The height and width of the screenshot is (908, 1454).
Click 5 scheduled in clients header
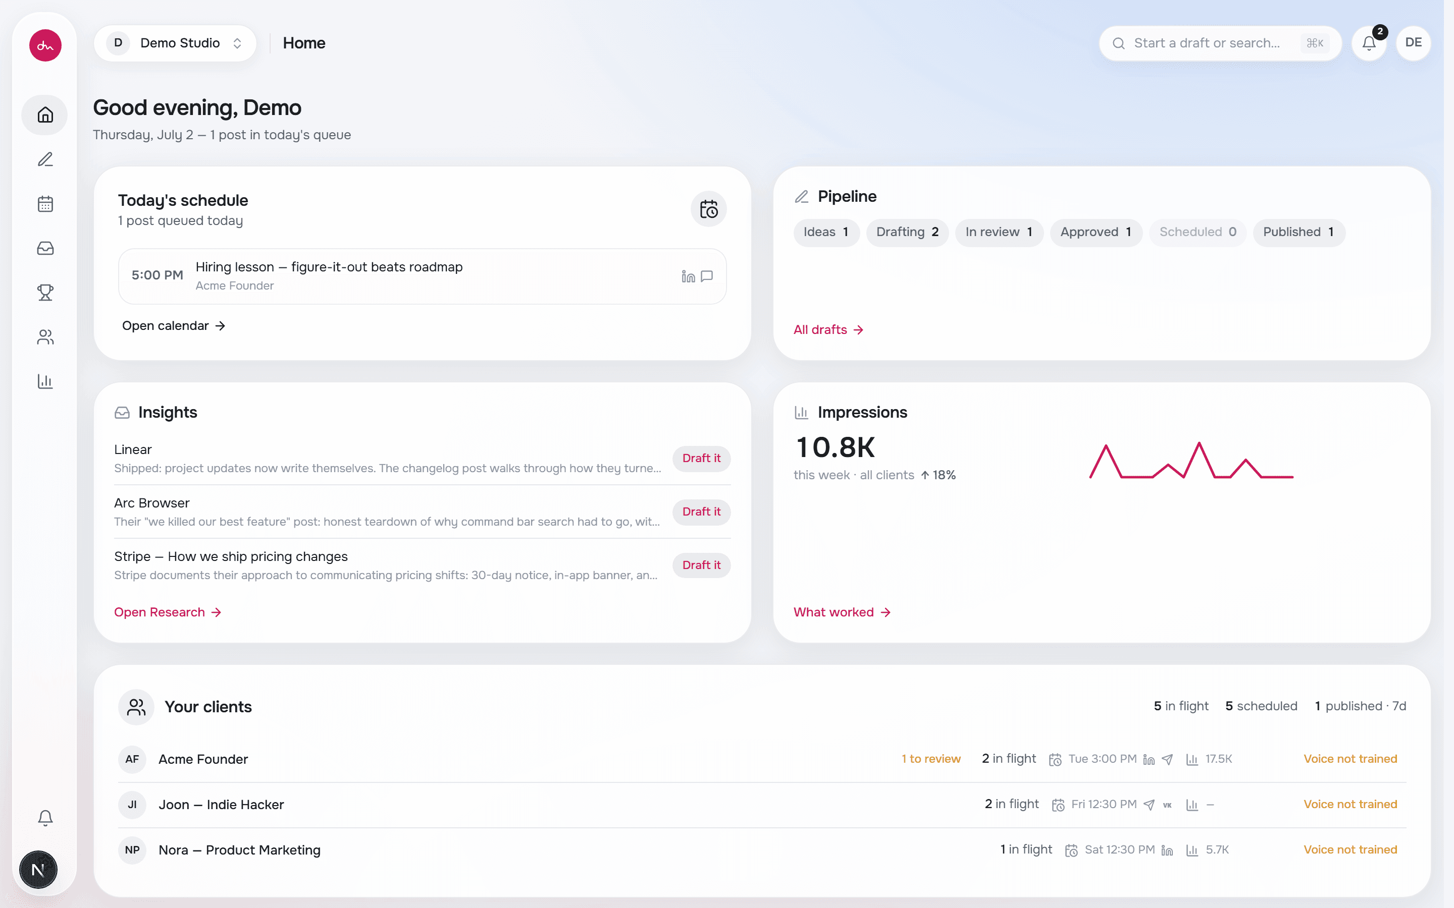click(1261, 706)
